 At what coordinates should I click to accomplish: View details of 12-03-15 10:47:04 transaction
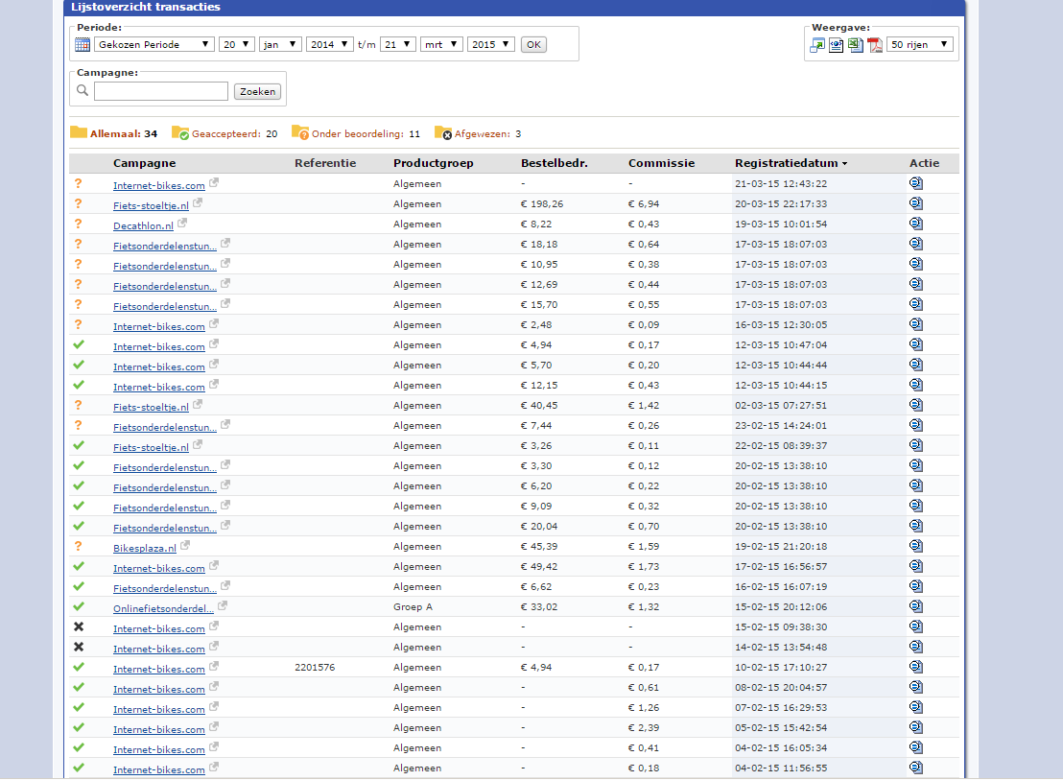tap(916, 345)
